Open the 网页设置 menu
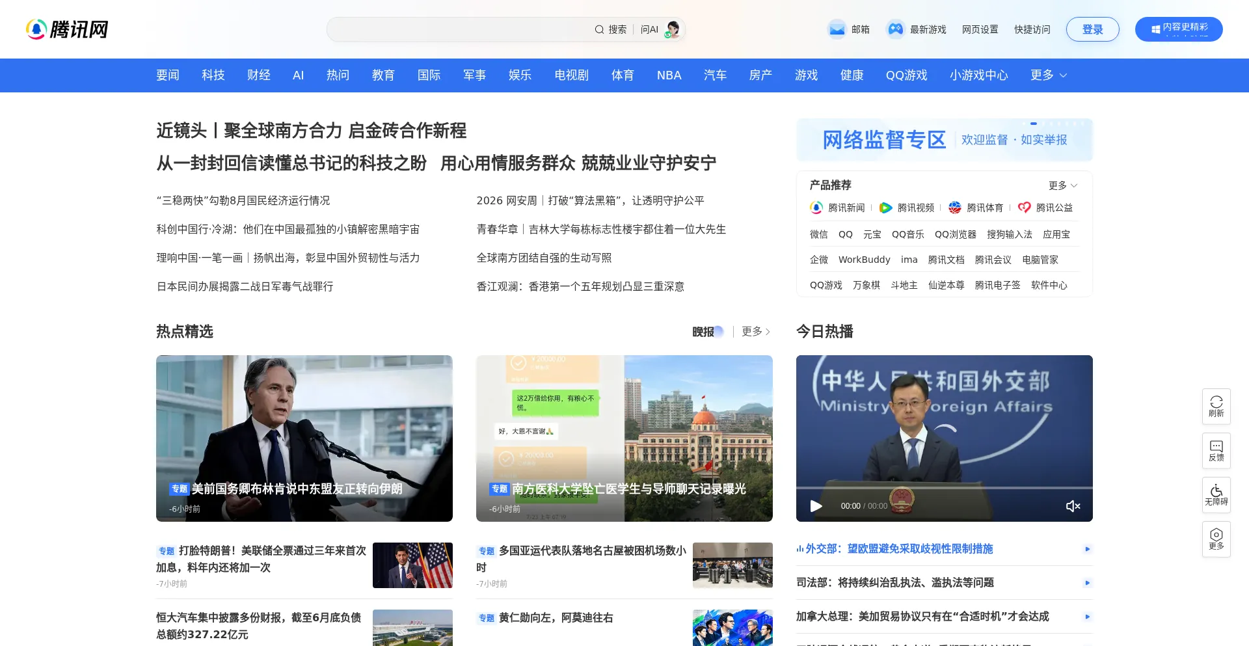 point(980,29)
